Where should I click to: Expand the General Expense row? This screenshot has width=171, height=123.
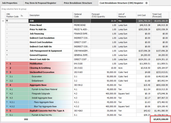(7, 55)
